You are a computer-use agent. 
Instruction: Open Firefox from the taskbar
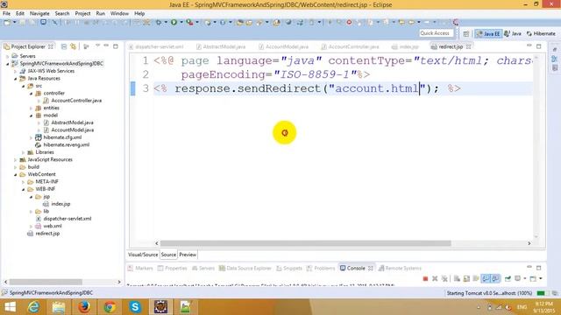click(84, 307)
